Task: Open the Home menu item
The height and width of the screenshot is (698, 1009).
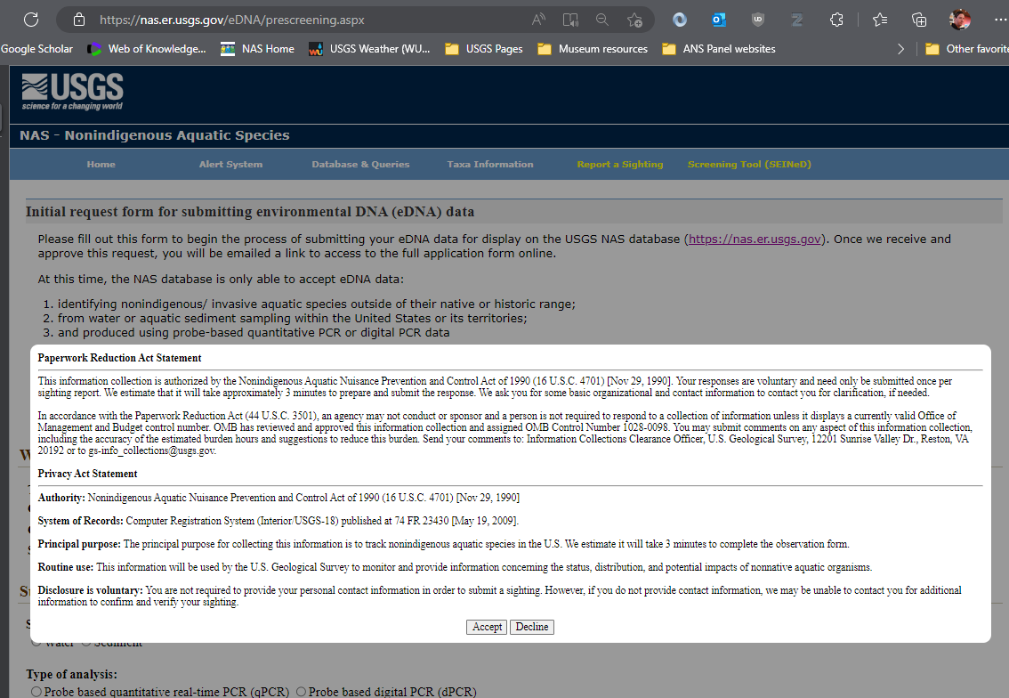Action: 101,164
